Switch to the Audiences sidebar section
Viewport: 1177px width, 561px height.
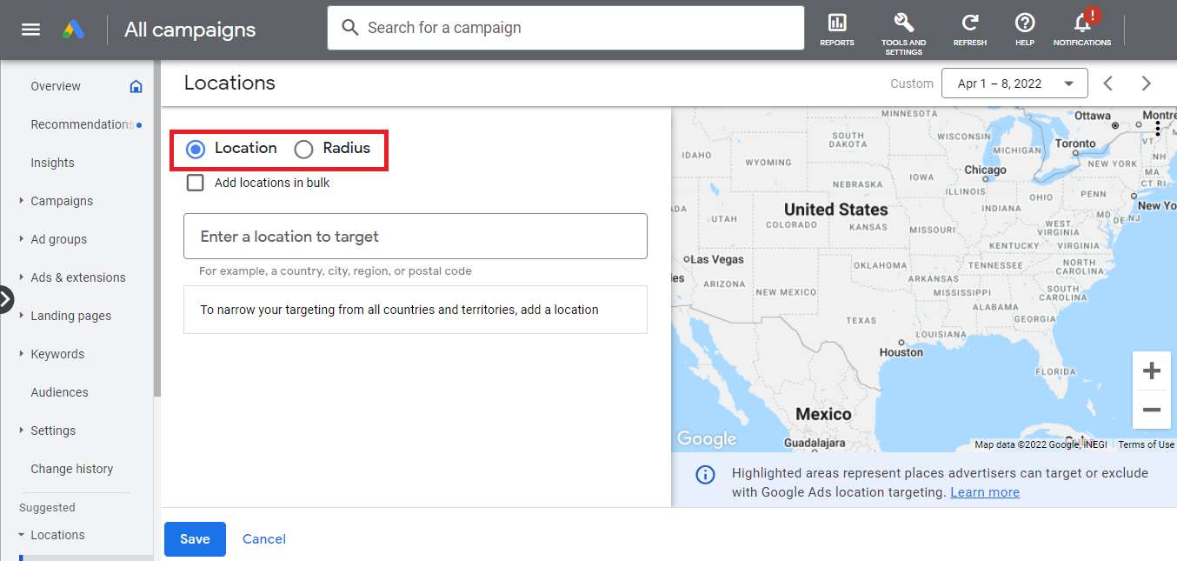pyautogui.click(x=59, y=392)
